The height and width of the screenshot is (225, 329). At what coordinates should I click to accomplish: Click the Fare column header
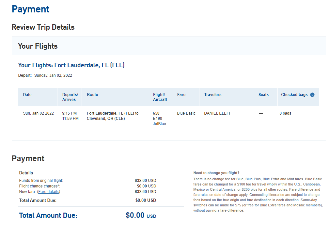[x=181, y=95]
